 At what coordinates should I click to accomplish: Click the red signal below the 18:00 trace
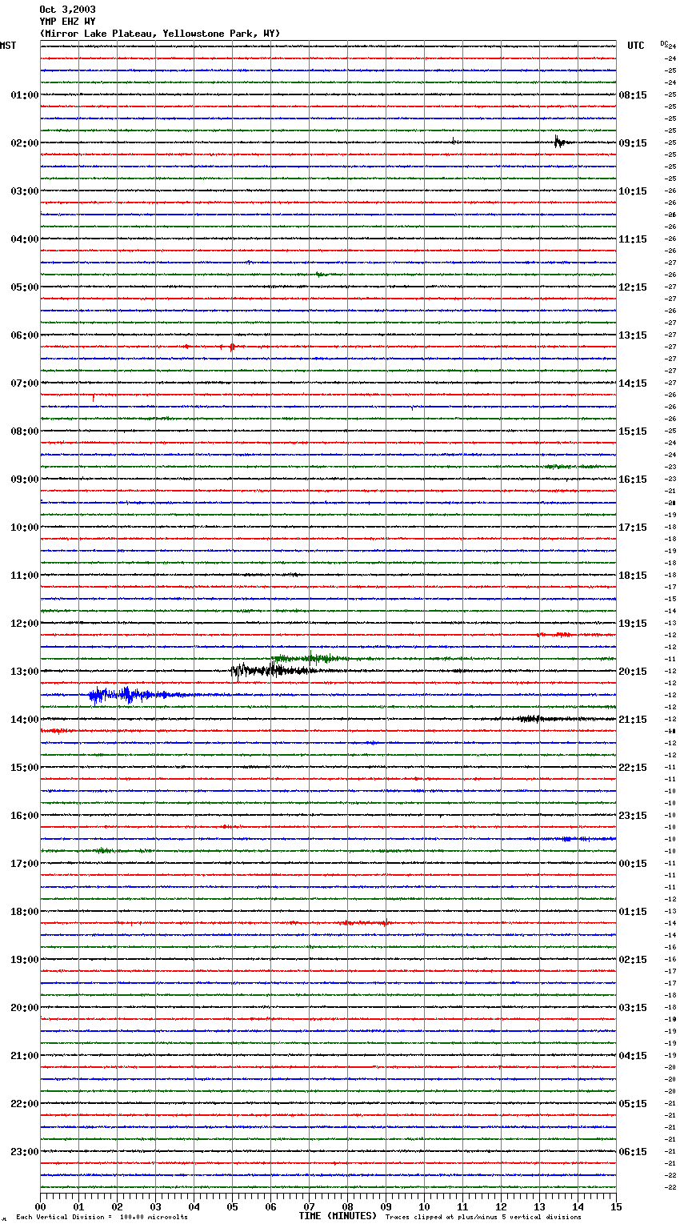point(364,923)
